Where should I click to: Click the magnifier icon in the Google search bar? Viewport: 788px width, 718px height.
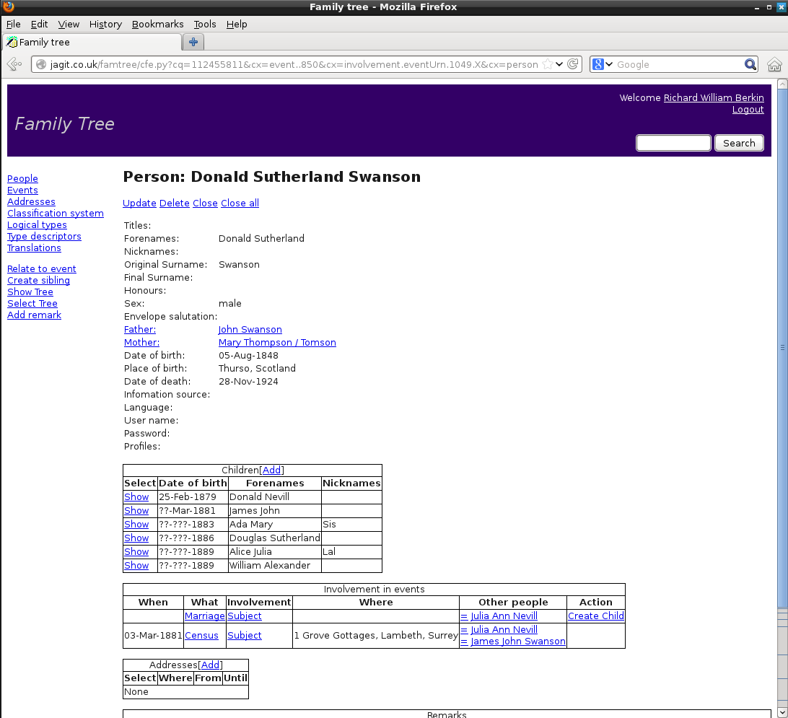pos(750,64)
